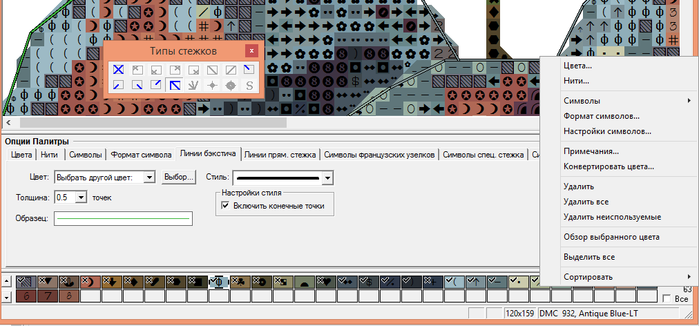
Task: Open the Цвет dropdown list
Action: click(x=149, y=178)
